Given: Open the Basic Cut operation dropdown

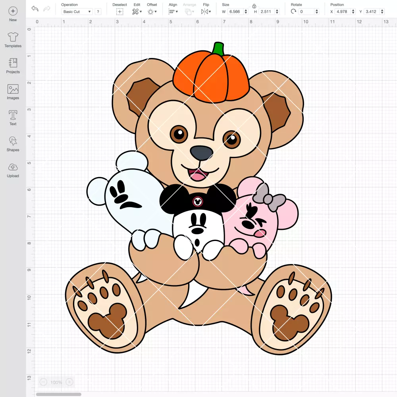Looking at the screenshot, I should (77, 12).
